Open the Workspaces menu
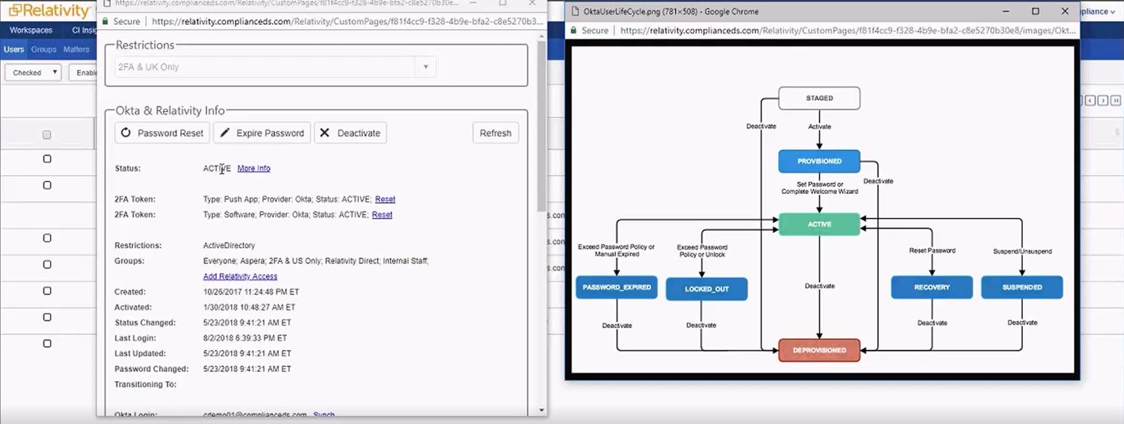 (x=31, y=30)
